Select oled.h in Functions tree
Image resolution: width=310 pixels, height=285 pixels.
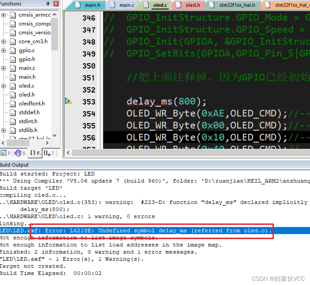27,95
